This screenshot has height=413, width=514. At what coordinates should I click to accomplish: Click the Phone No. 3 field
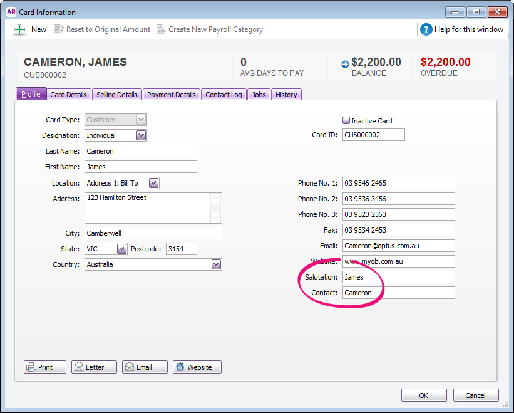(x=399, y=214)
